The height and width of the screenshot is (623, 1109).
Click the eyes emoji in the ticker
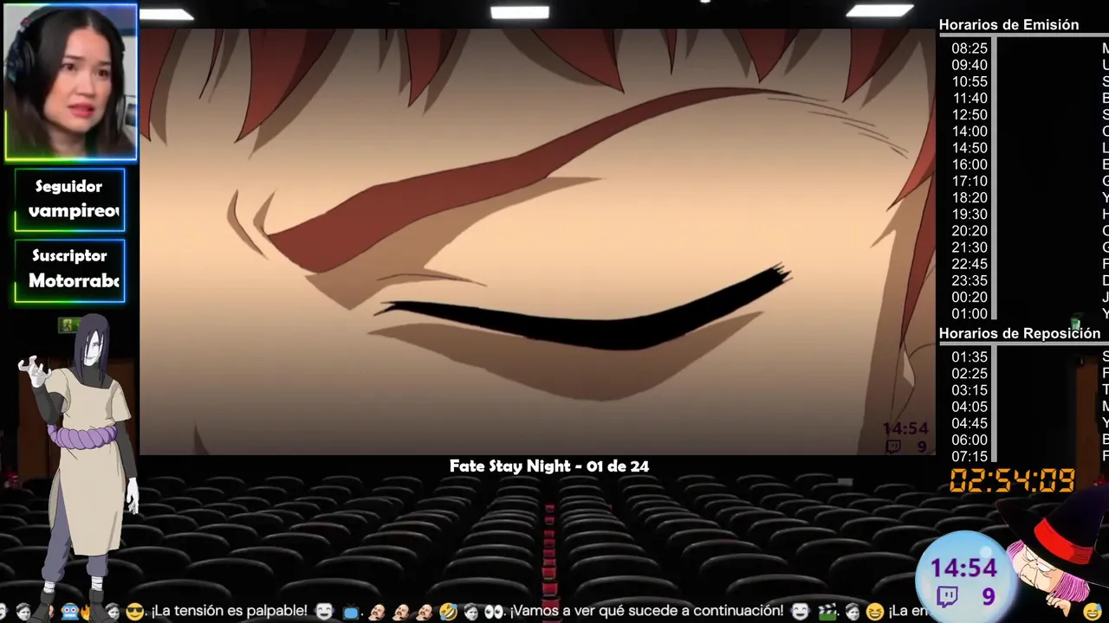click(494, 612)
